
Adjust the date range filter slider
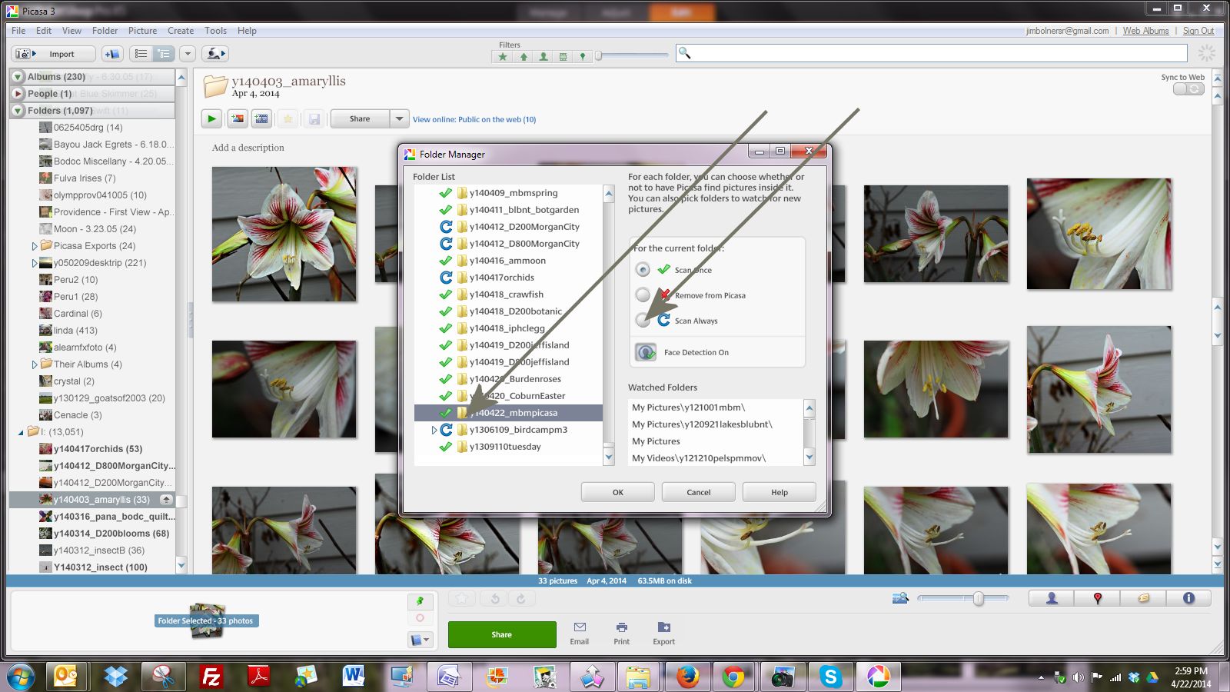599,55
